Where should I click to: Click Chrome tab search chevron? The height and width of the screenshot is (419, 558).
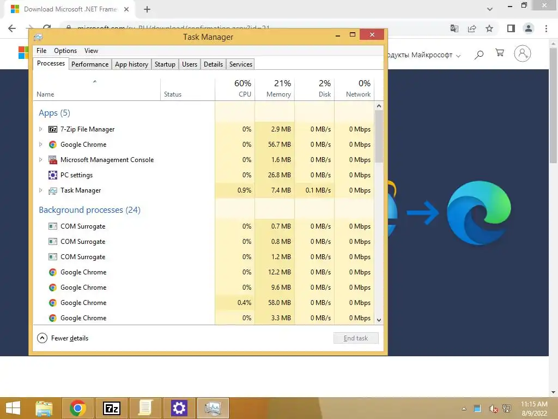tap(490, 9)
